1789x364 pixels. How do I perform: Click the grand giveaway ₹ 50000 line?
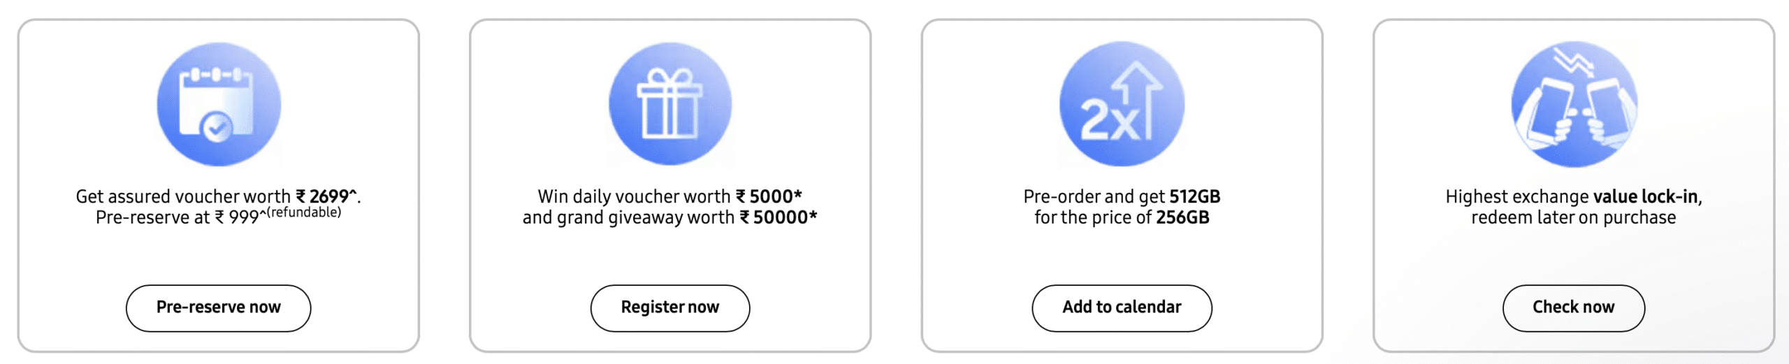tap(669, 218)
